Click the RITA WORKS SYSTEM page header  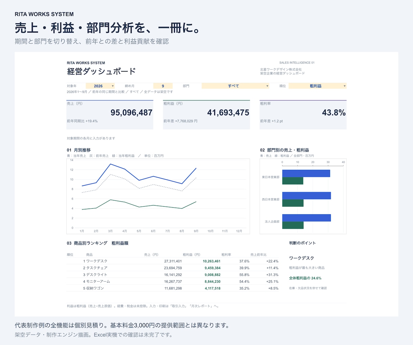pos(44,14)
